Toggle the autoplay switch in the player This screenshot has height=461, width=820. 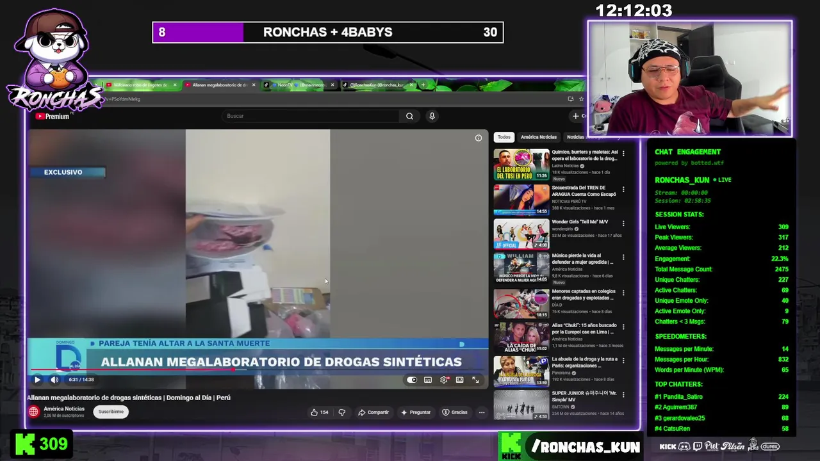click(x=412, y=380)
